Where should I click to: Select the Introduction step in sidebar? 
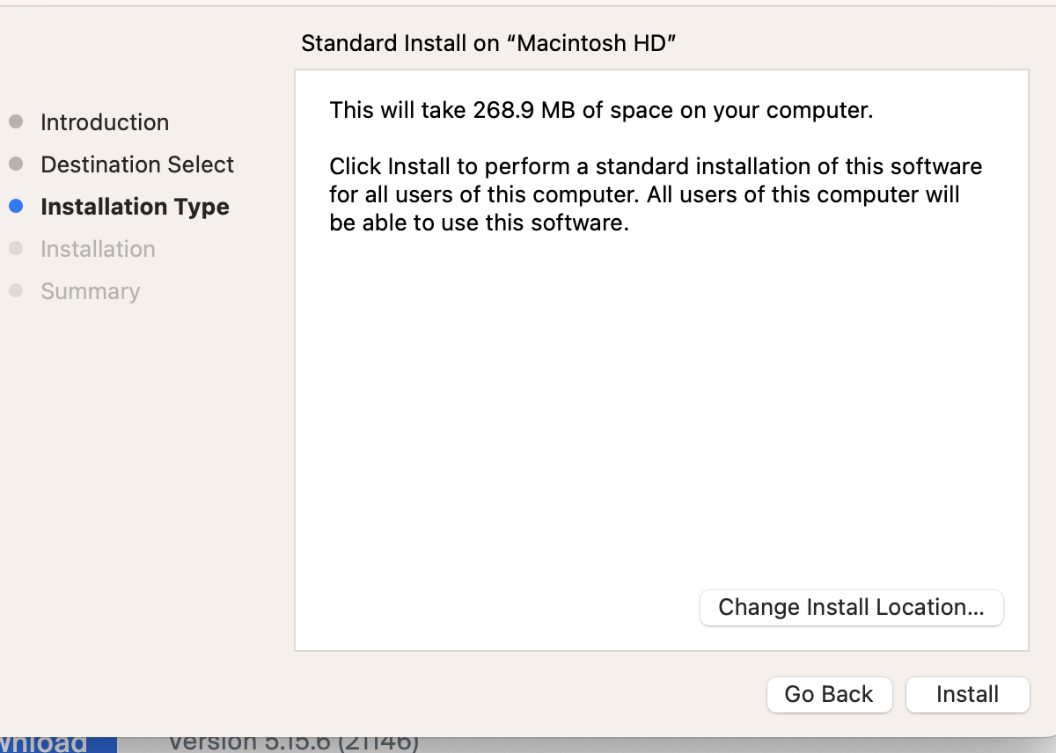pos(105,122)
